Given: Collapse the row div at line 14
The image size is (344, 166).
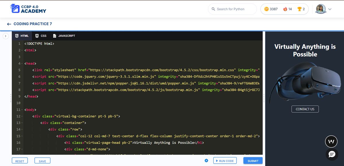Looking at the screenshot, I should pos(22,130).
